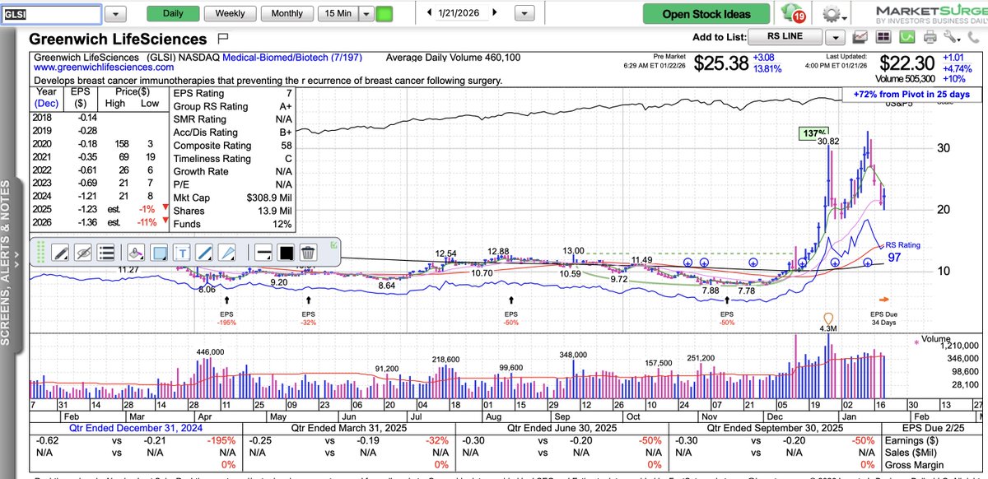Switch to Monthly chart
988x479 pixels.
(287, 14)
